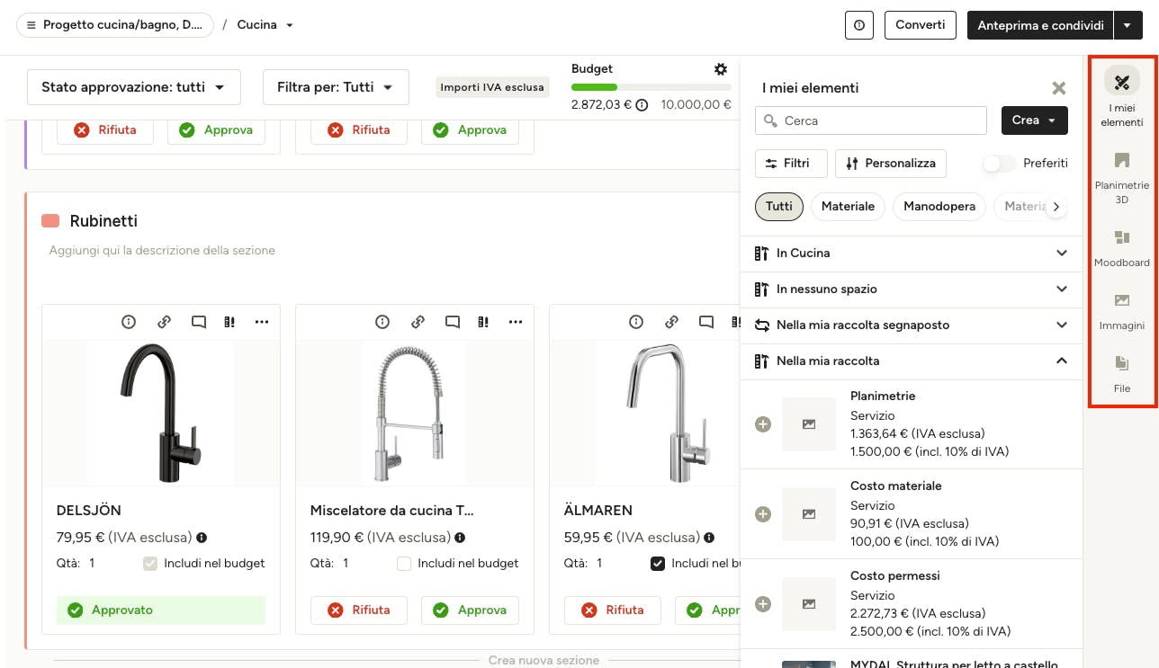Click the Cerca search field

click(873, 120)
